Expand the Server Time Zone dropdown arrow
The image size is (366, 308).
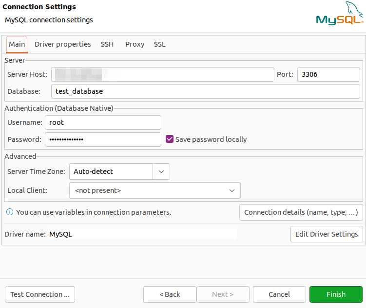tap(161, 171)
